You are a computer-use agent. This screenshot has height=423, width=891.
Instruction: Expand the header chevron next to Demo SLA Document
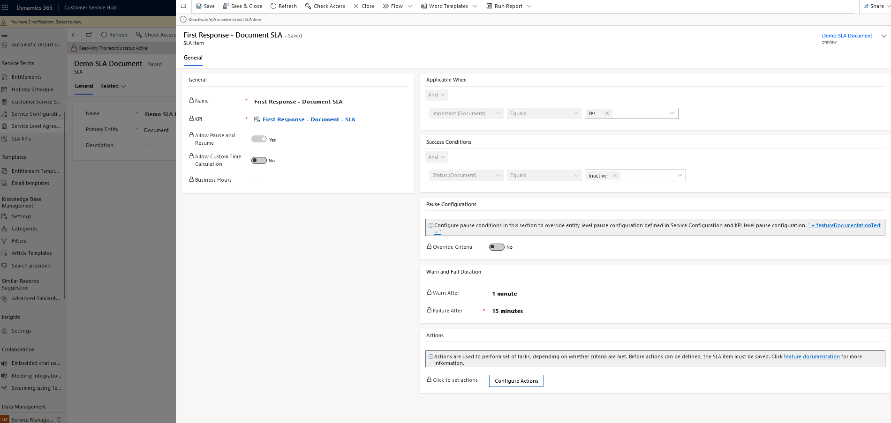(884, 36)
